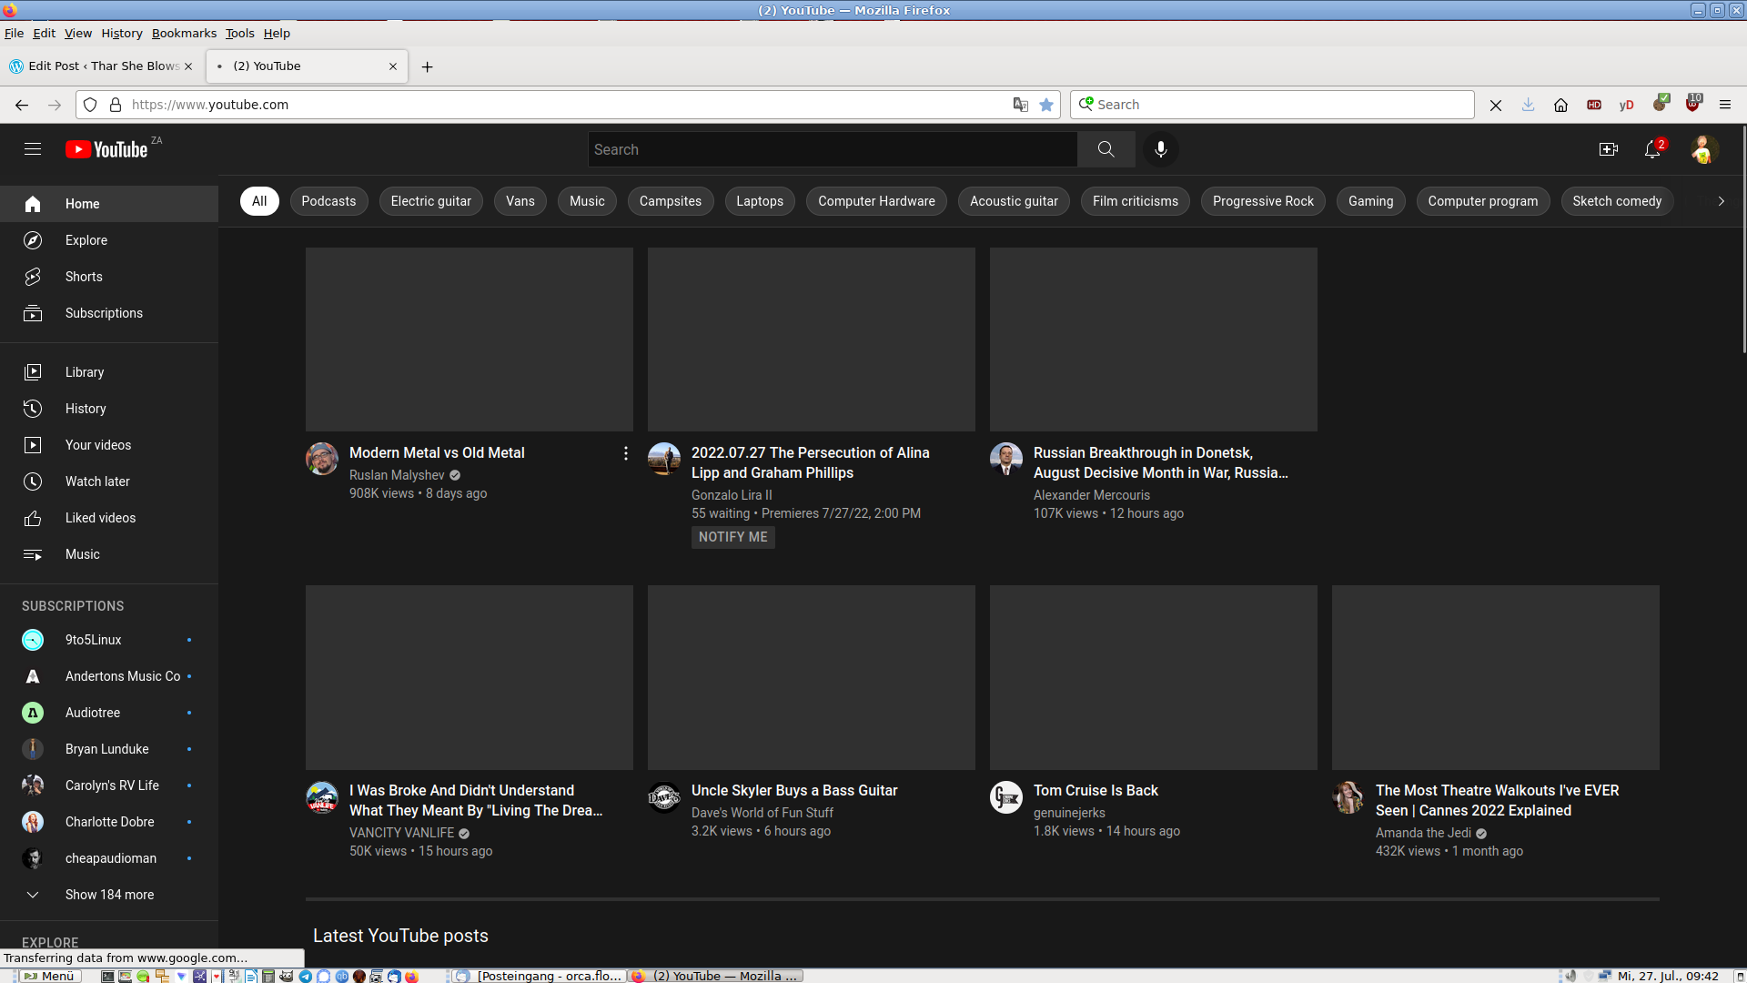1747x983 pixels.
Task: Open Watch later in the sidebar
Action: pyautogui.click(x=109, y=481)
